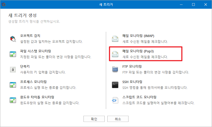Pick the 단축키 keyboard key icon
The width and height of the screenshot is (212, 127).
(x=13, y=70)
